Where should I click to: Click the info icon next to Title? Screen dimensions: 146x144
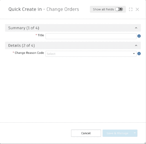(139, 36)
